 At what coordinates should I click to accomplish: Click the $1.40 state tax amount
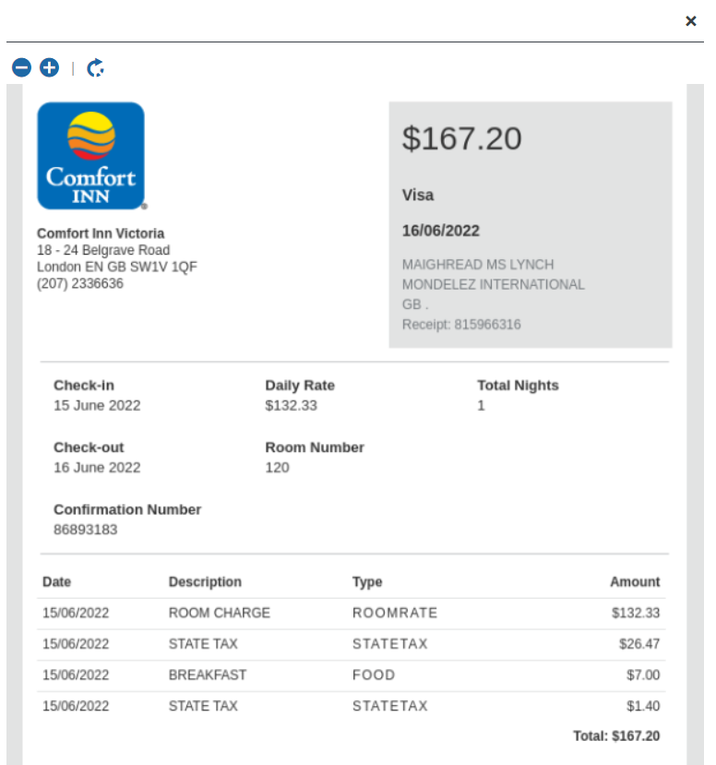(643, 706)
